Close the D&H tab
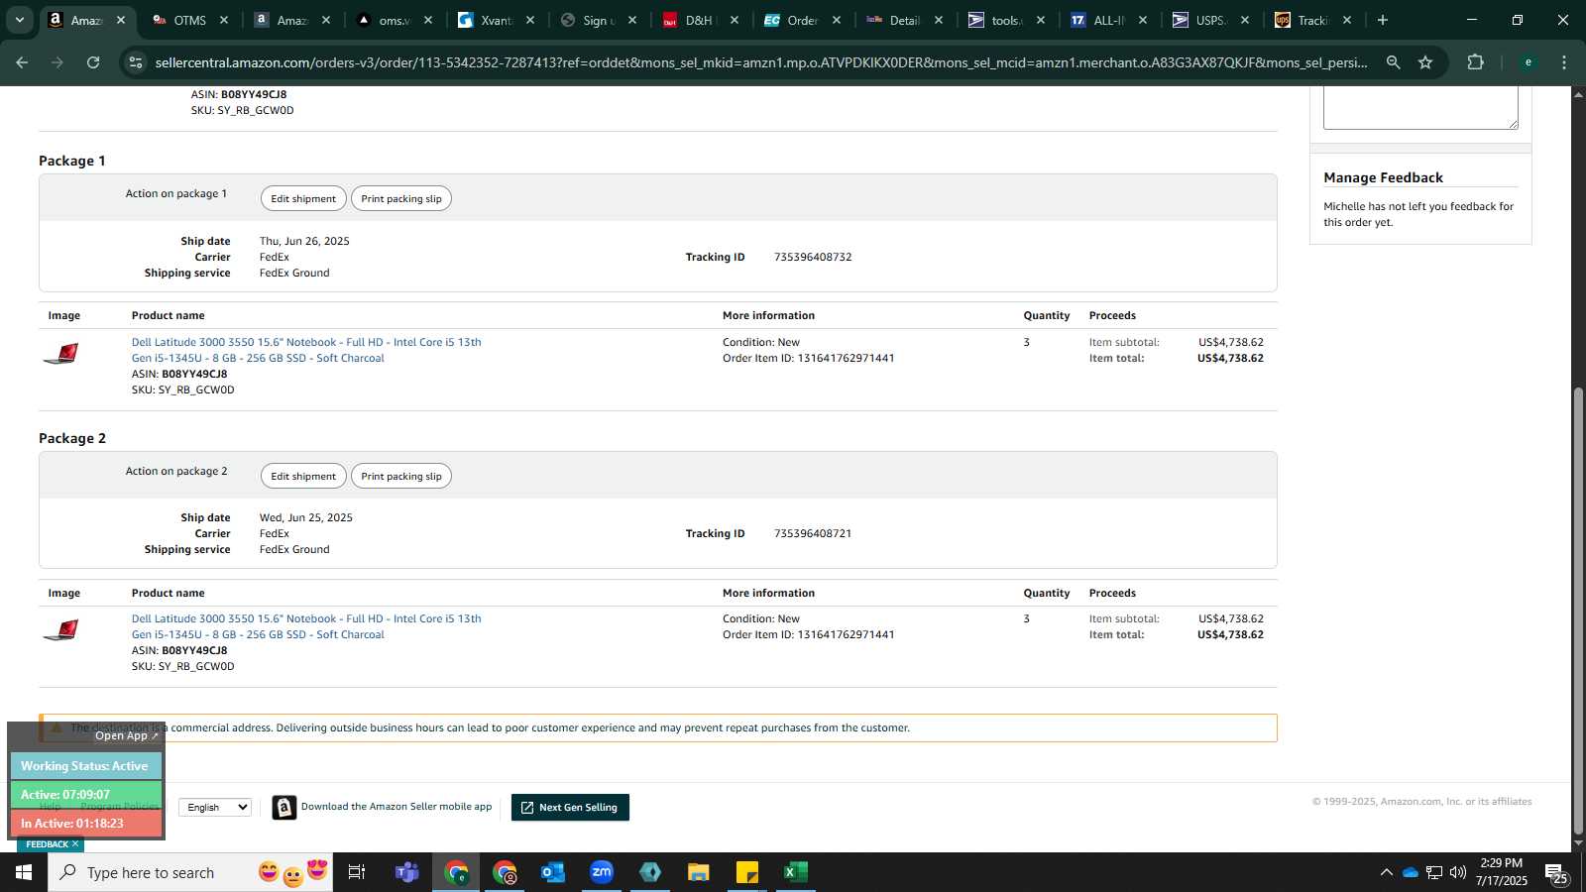 [x=735, y=20]
